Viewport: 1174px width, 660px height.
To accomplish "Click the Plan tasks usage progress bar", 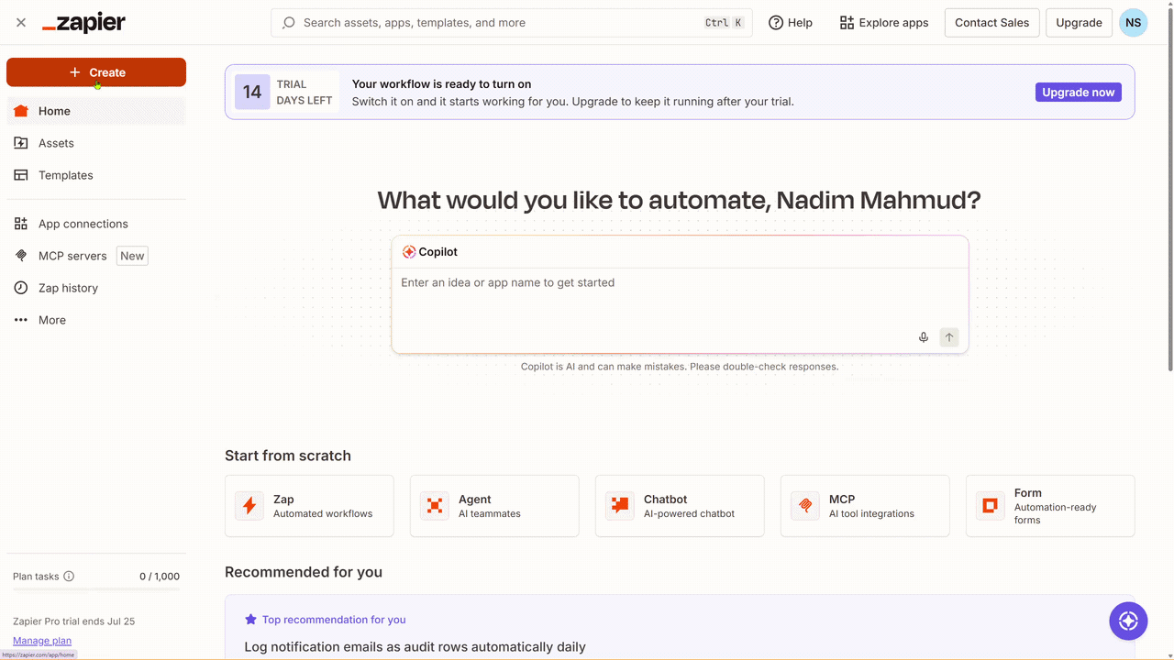I will [x=96, y=589].
